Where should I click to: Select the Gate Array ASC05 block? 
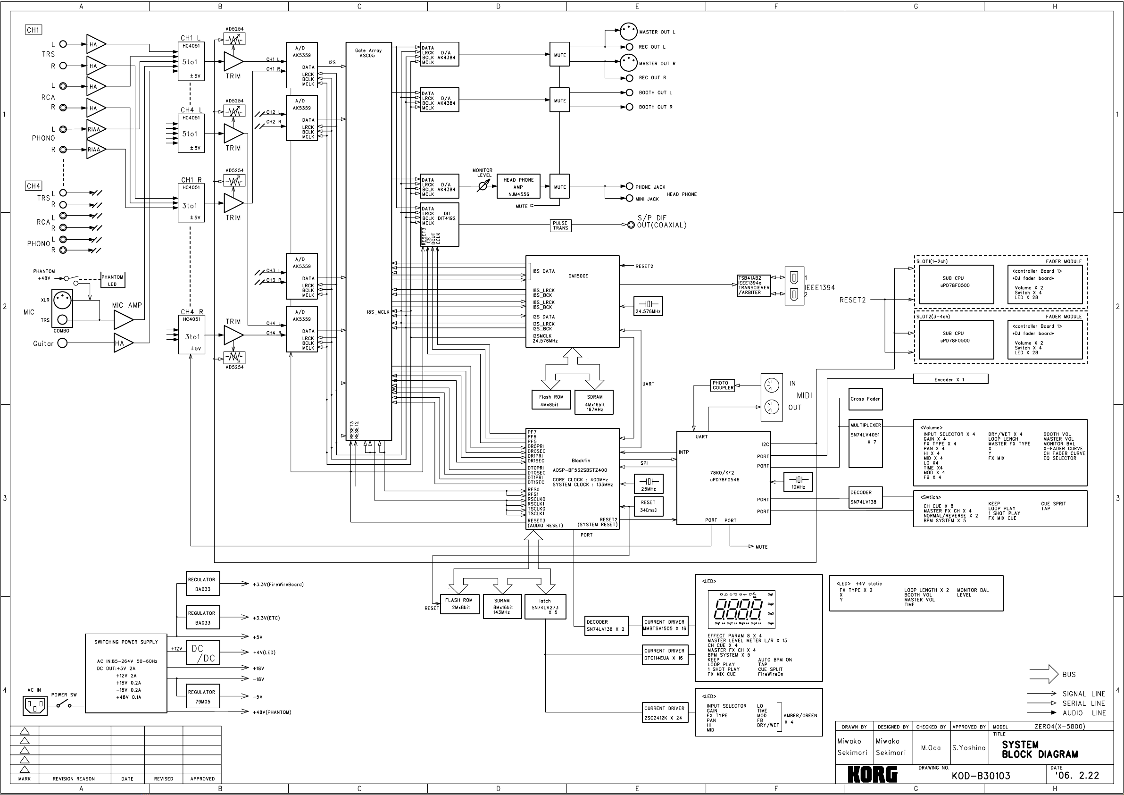point(369,242)
